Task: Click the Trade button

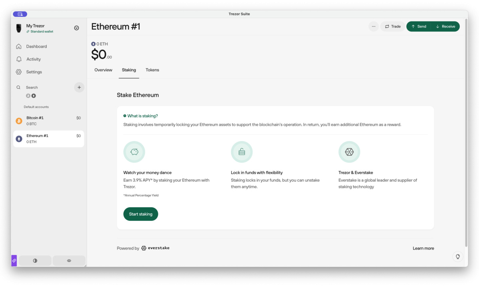Action: click(393, 26)
